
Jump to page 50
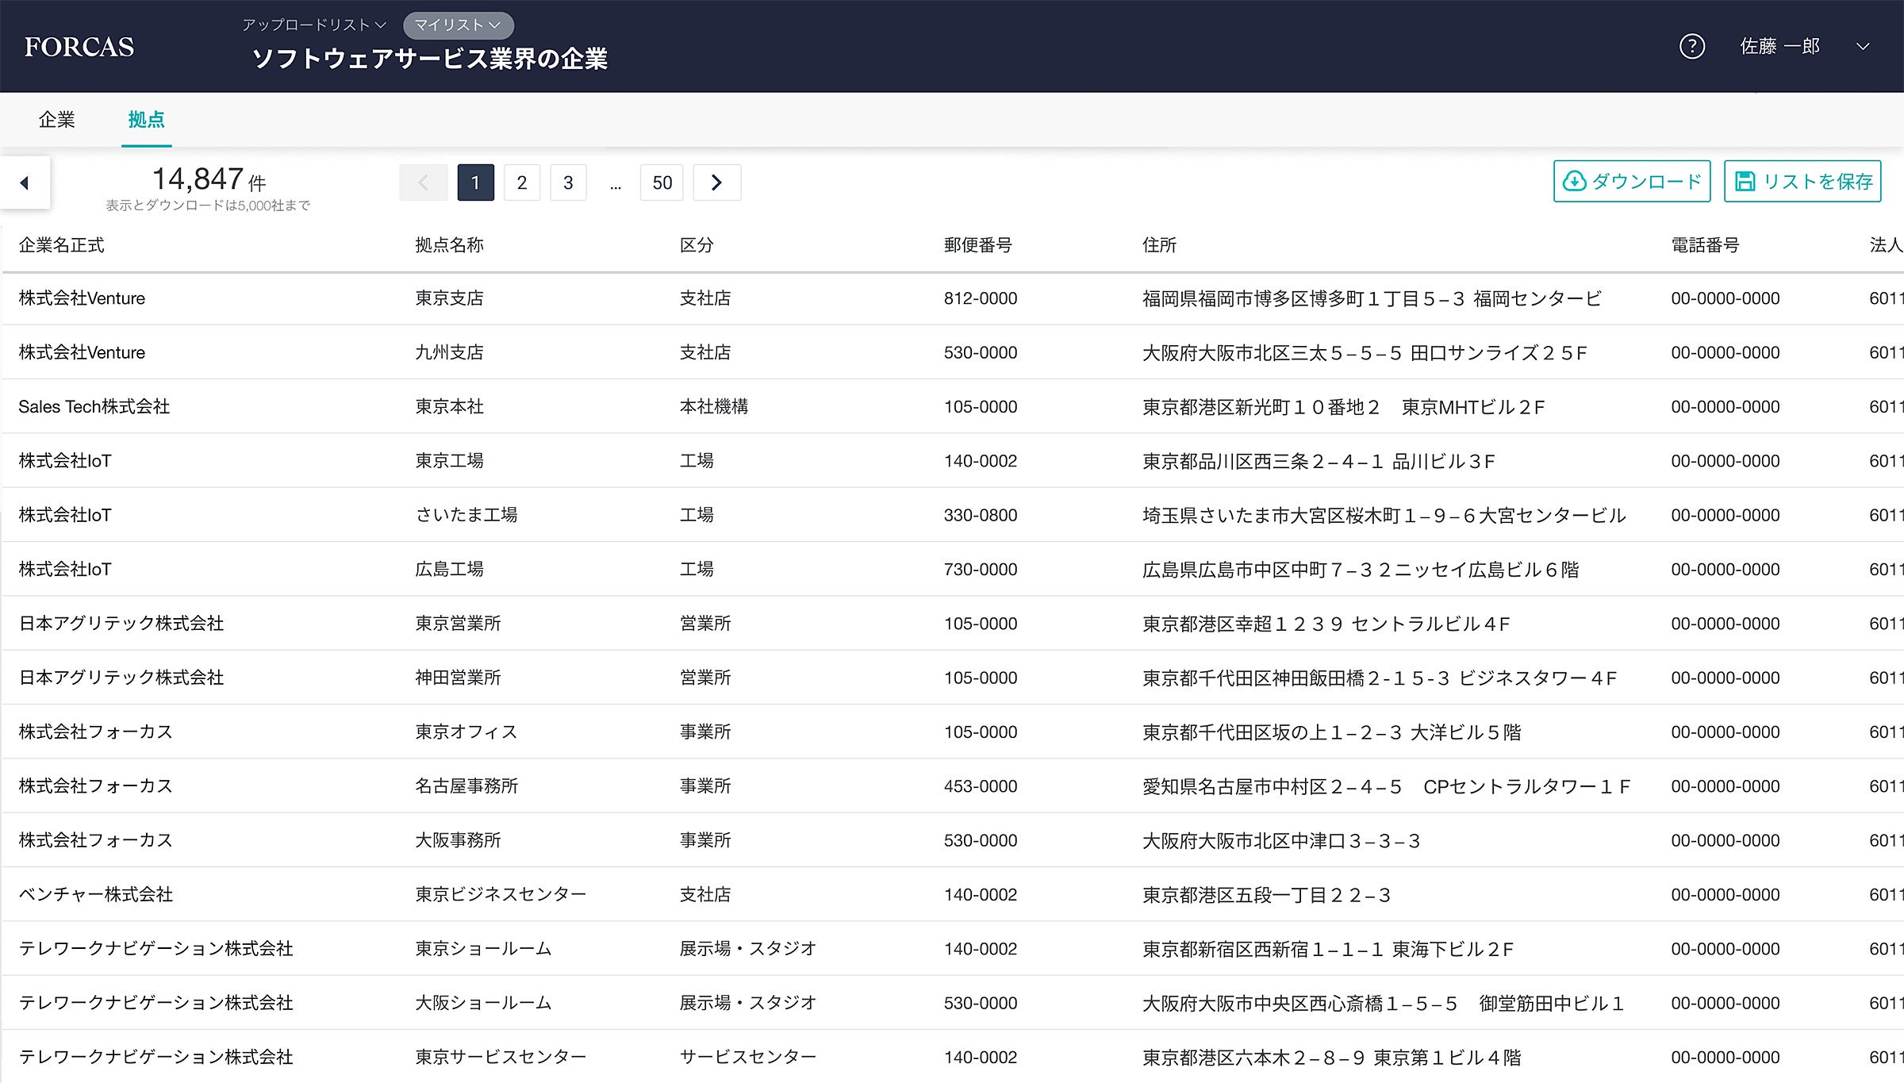(662, 183)
